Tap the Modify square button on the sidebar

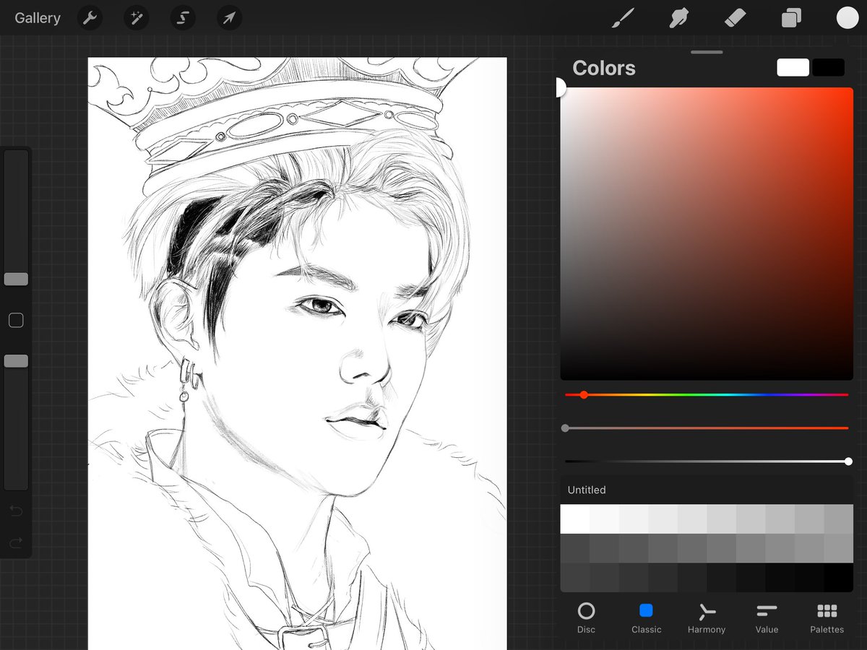[x=16, y=321]
